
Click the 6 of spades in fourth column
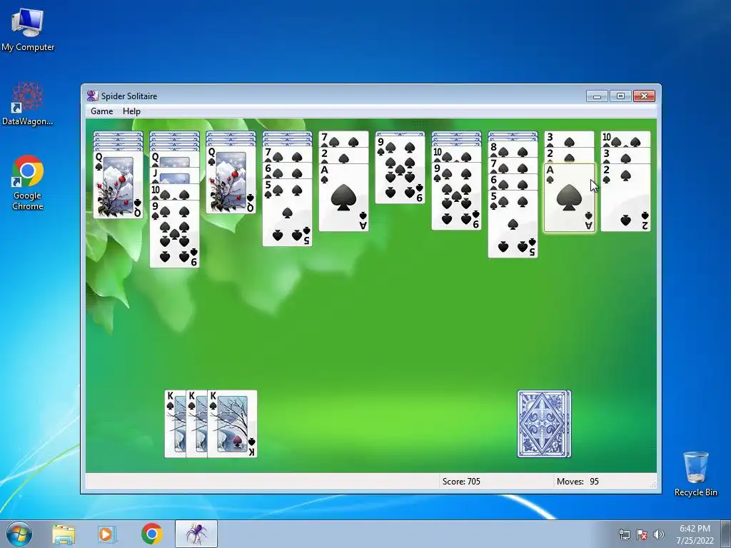[x=287, y=171]
